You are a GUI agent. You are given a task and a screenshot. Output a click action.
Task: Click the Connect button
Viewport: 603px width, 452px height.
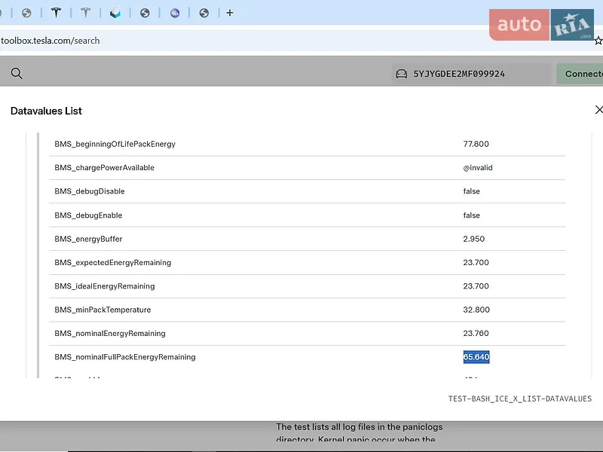click(x=580, y=73)
